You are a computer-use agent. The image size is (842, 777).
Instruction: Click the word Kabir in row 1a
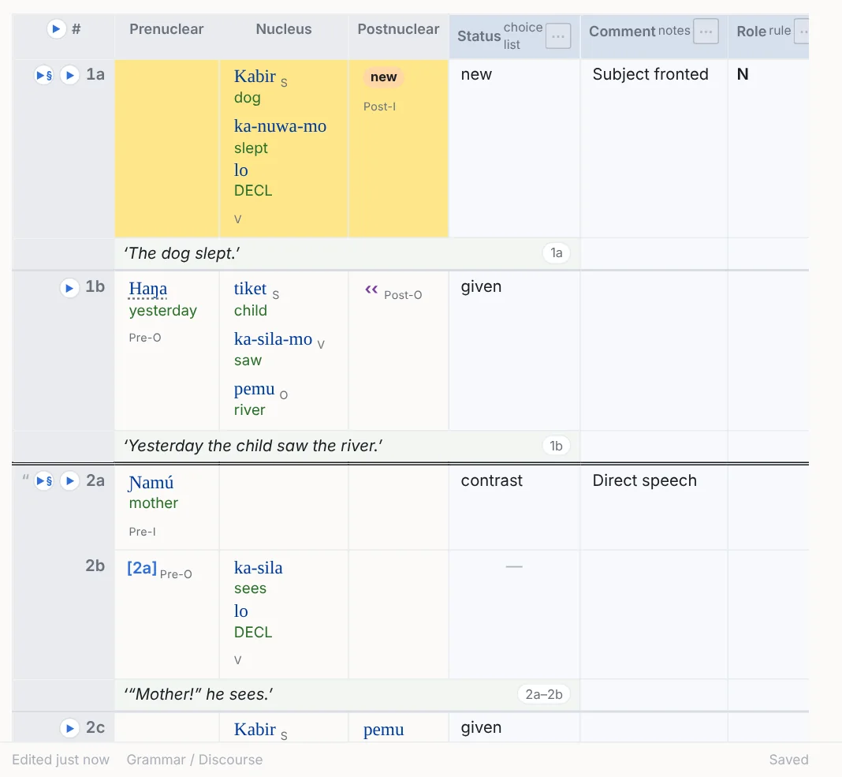255,77
